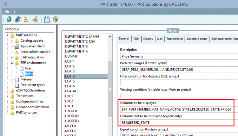This screenshot has height=136, width=238.
Task: Click the server connection toolbar icon
Action: tap(17, 19)
